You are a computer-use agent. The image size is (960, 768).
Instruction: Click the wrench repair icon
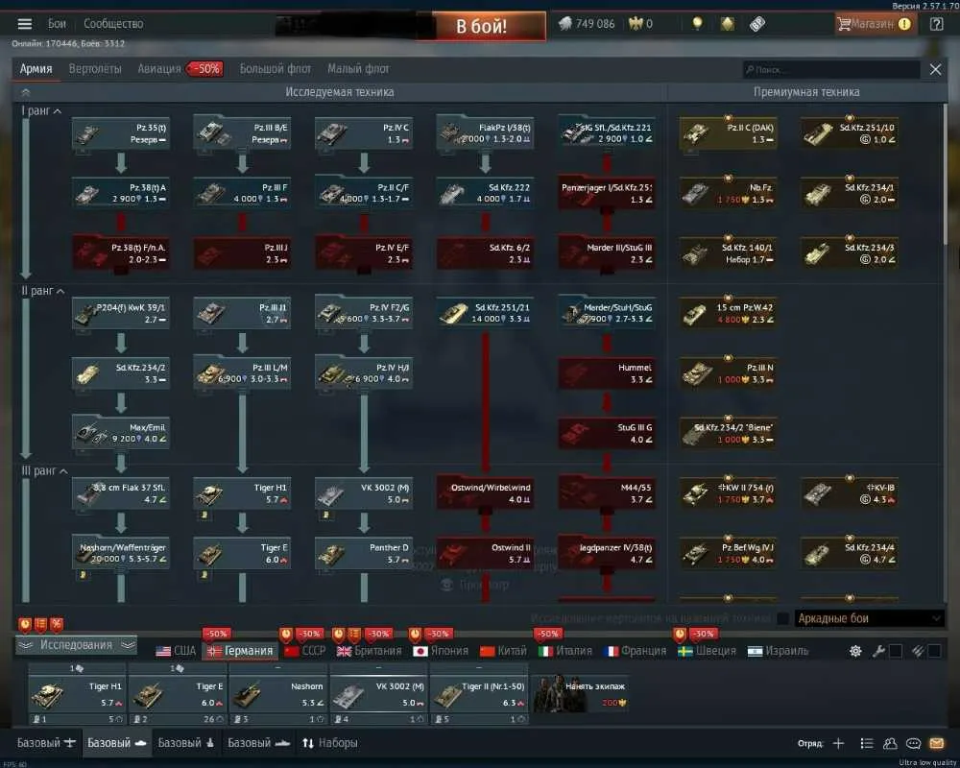pyautogui.click(x=878, y=651)
